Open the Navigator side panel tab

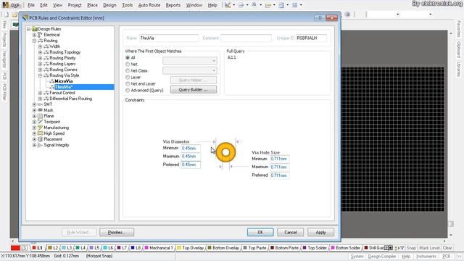point(4,59)
